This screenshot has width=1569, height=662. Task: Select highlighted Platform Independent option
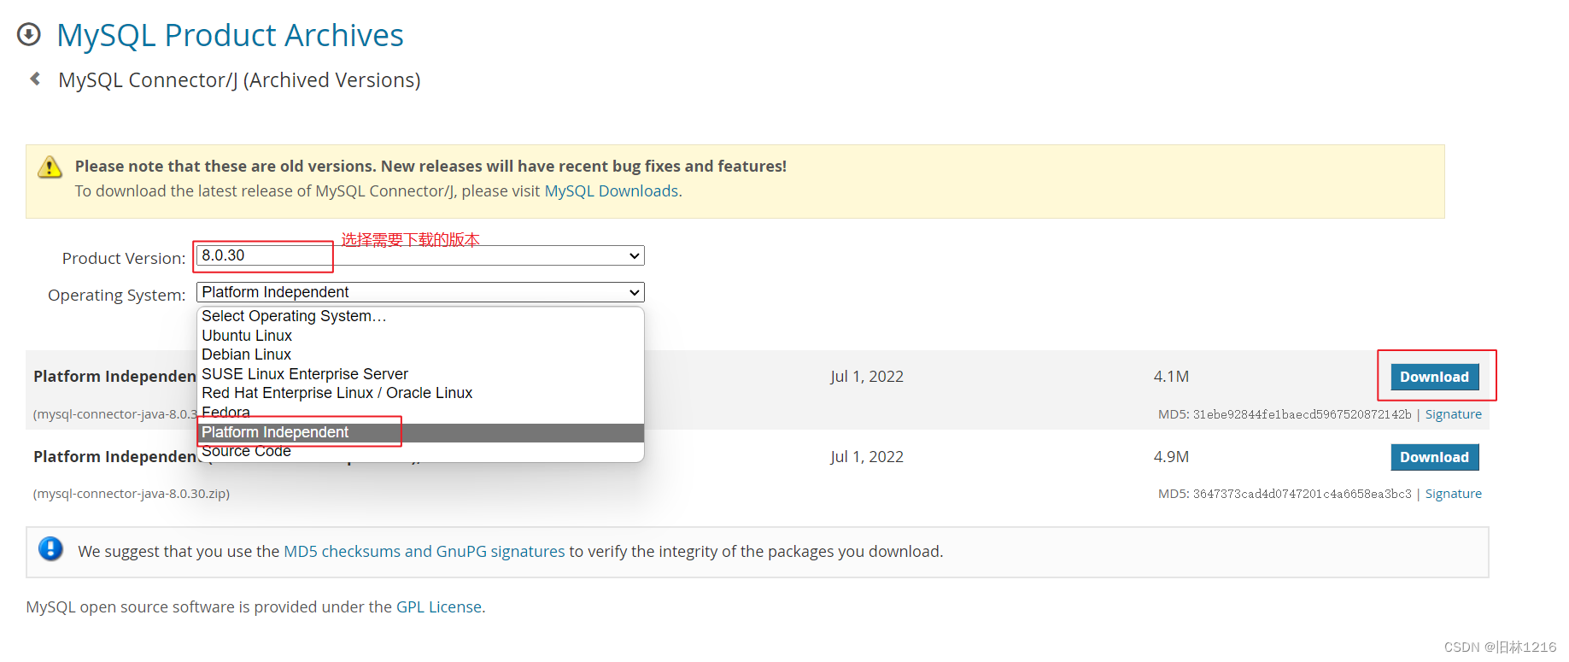click(x=420, y=432)
